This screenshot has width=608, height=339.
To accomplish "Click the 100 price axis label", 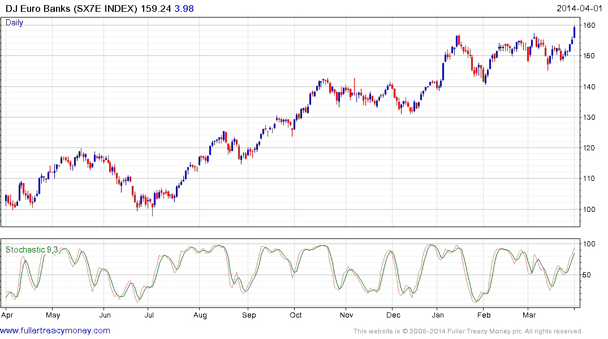I will coord(589,210).
